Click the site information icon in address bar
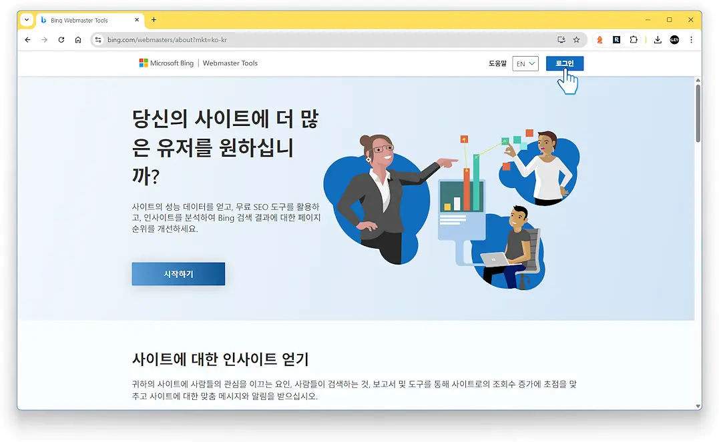Image resolution: width=719 pixels, height=442 pixels. 97,39
